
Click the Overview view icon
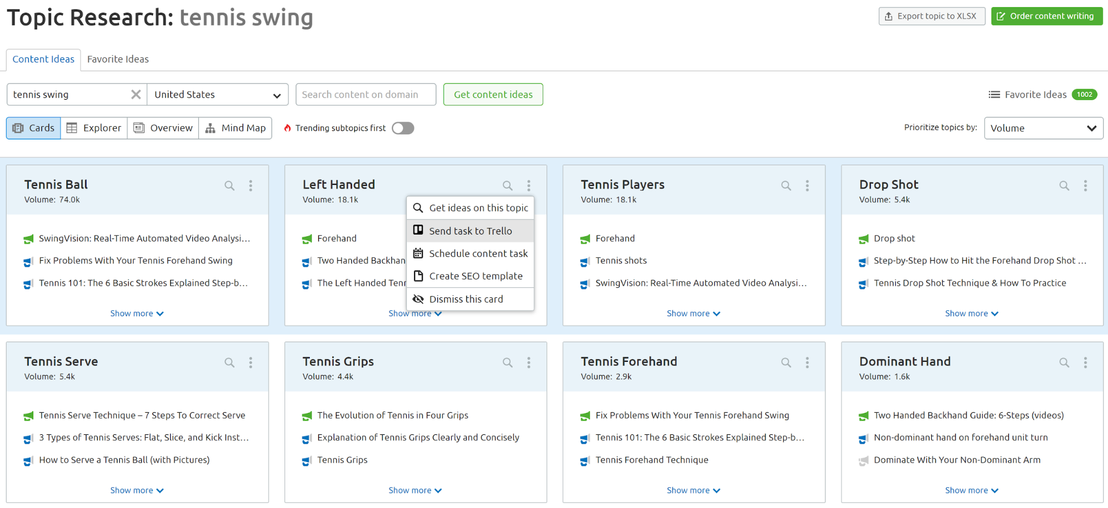click(x=162, y=128)
